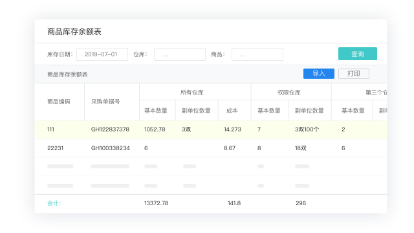Open the 仓库 selector field
This screenshot has height=233, width=414.
pyautogui.click(x=180, y=54)
